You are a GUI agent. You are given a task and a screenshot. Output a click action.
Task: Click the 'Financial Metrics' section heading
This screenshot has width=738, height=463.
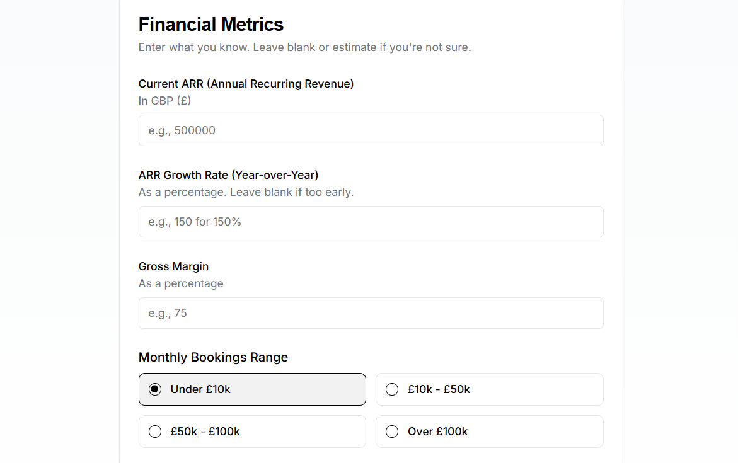click(x=211, y=25)
